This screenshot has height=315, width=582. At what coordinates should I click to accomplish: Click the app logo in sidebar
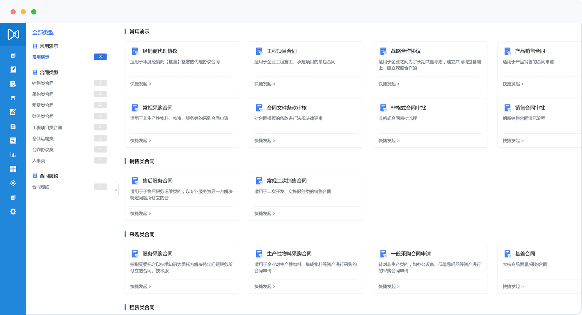pos(13,34)
